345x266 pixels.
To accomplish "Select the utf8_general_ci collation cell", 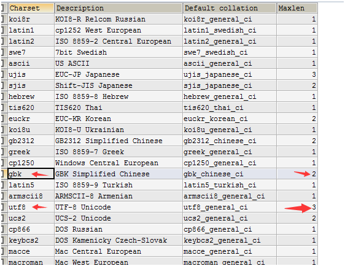I will click(x=230, y=207).
